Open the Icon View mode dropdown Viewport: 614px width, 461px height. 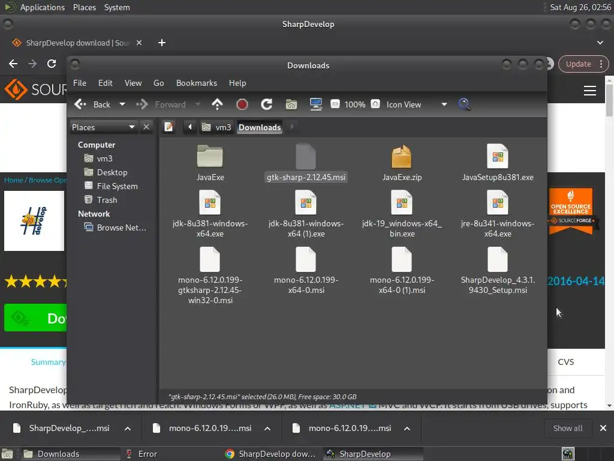(417, 104)
